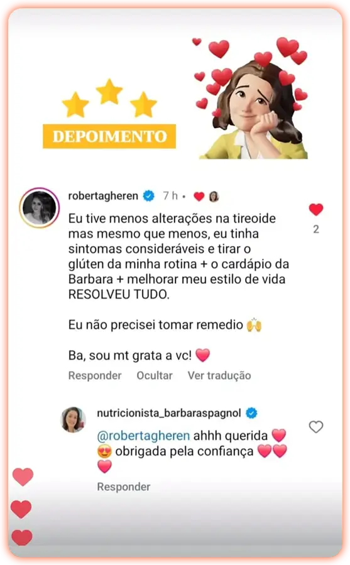The height and width of the screenshot is (565, 350).
Task: Hide the comment with Ocultar
Action: pyautogui.click(x=155, y=375)
